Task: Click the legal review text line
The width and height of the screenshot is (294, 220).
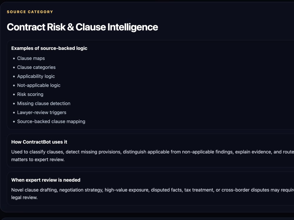Action: tap(24, 197)
